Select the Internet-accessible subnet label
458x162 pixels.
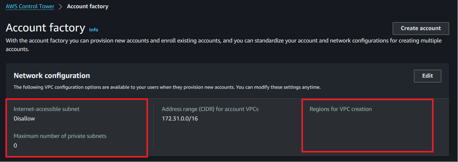coord(47,109)
